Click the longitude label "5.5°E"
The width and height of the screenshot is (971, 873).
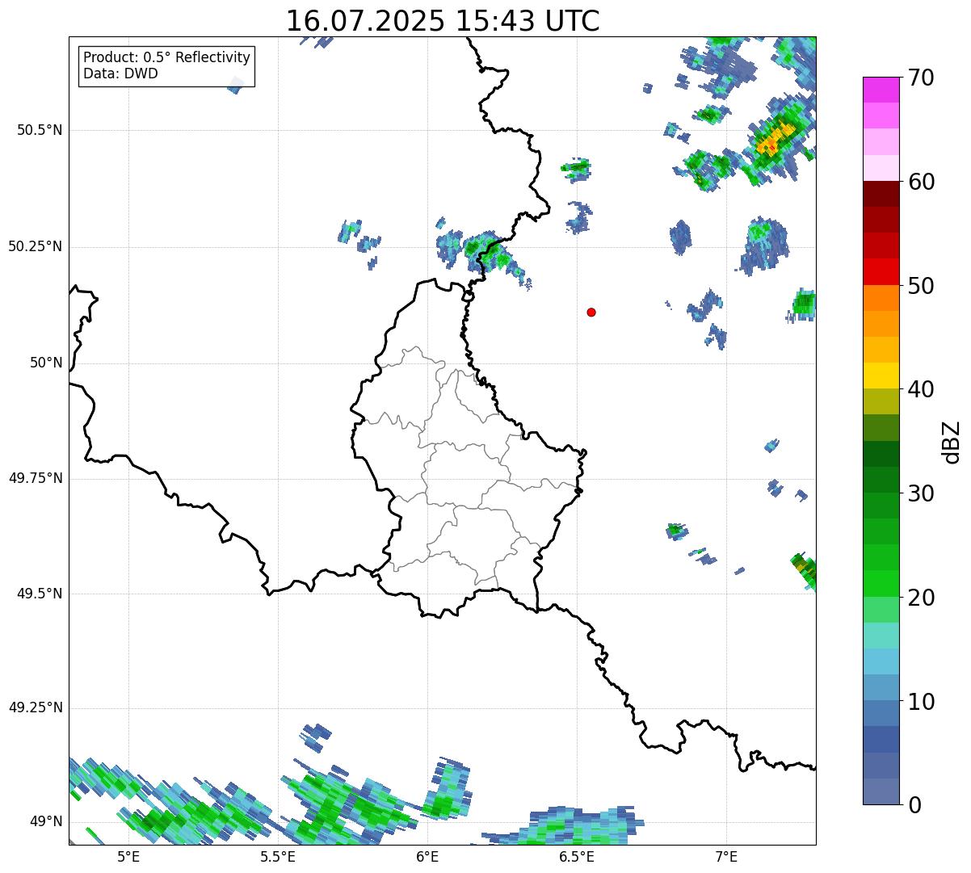tap(278, 856)
